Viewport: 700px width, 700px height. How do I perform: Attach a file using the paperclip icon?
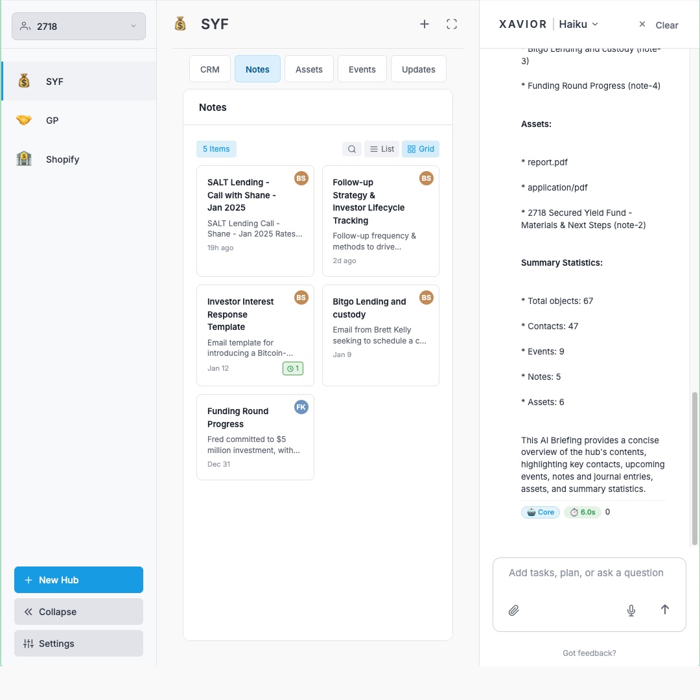point(513,610)
